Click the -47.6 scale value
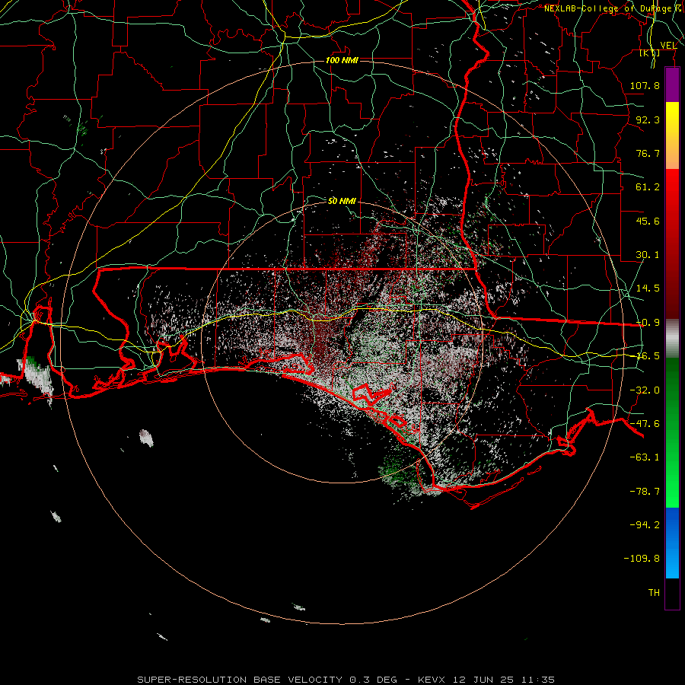Image resolution: width=685 pixels, height=685 pixels. 645,424
